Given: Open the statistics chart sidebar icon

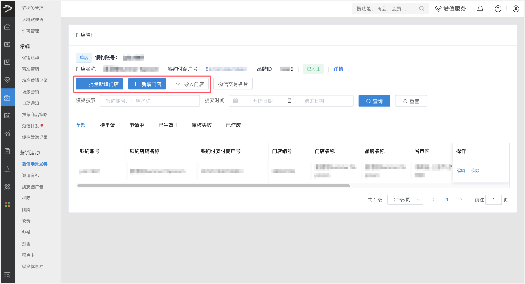Looking at the screenshot, I should pos(7,134).
